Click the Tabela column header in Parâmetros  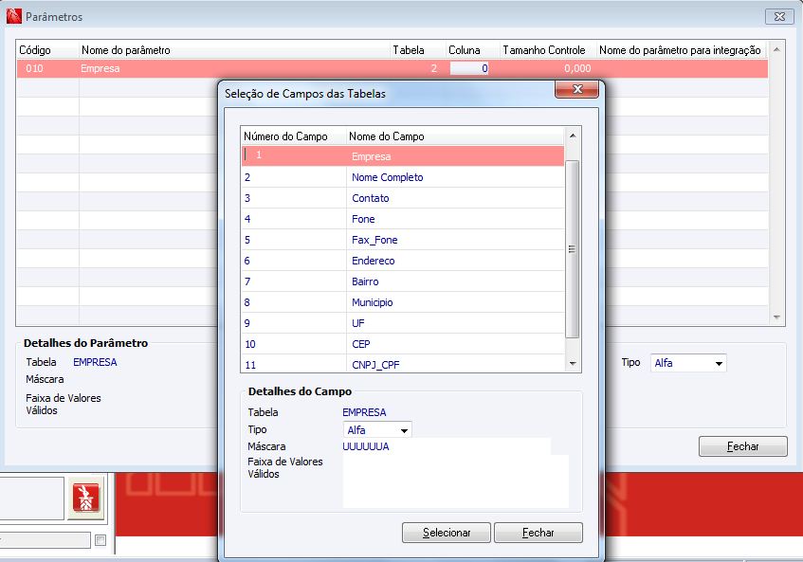(418, 50)
